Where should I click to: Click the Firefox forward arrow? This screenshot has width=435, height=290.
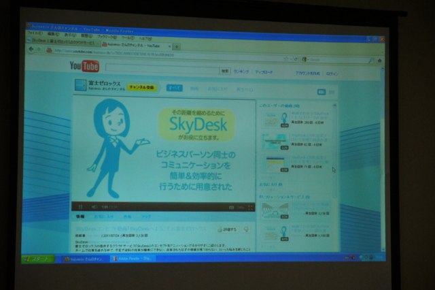39,50
